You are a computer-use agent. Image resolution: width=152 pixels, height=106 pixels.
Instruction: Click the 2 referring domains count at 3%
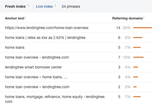[119, 87]
